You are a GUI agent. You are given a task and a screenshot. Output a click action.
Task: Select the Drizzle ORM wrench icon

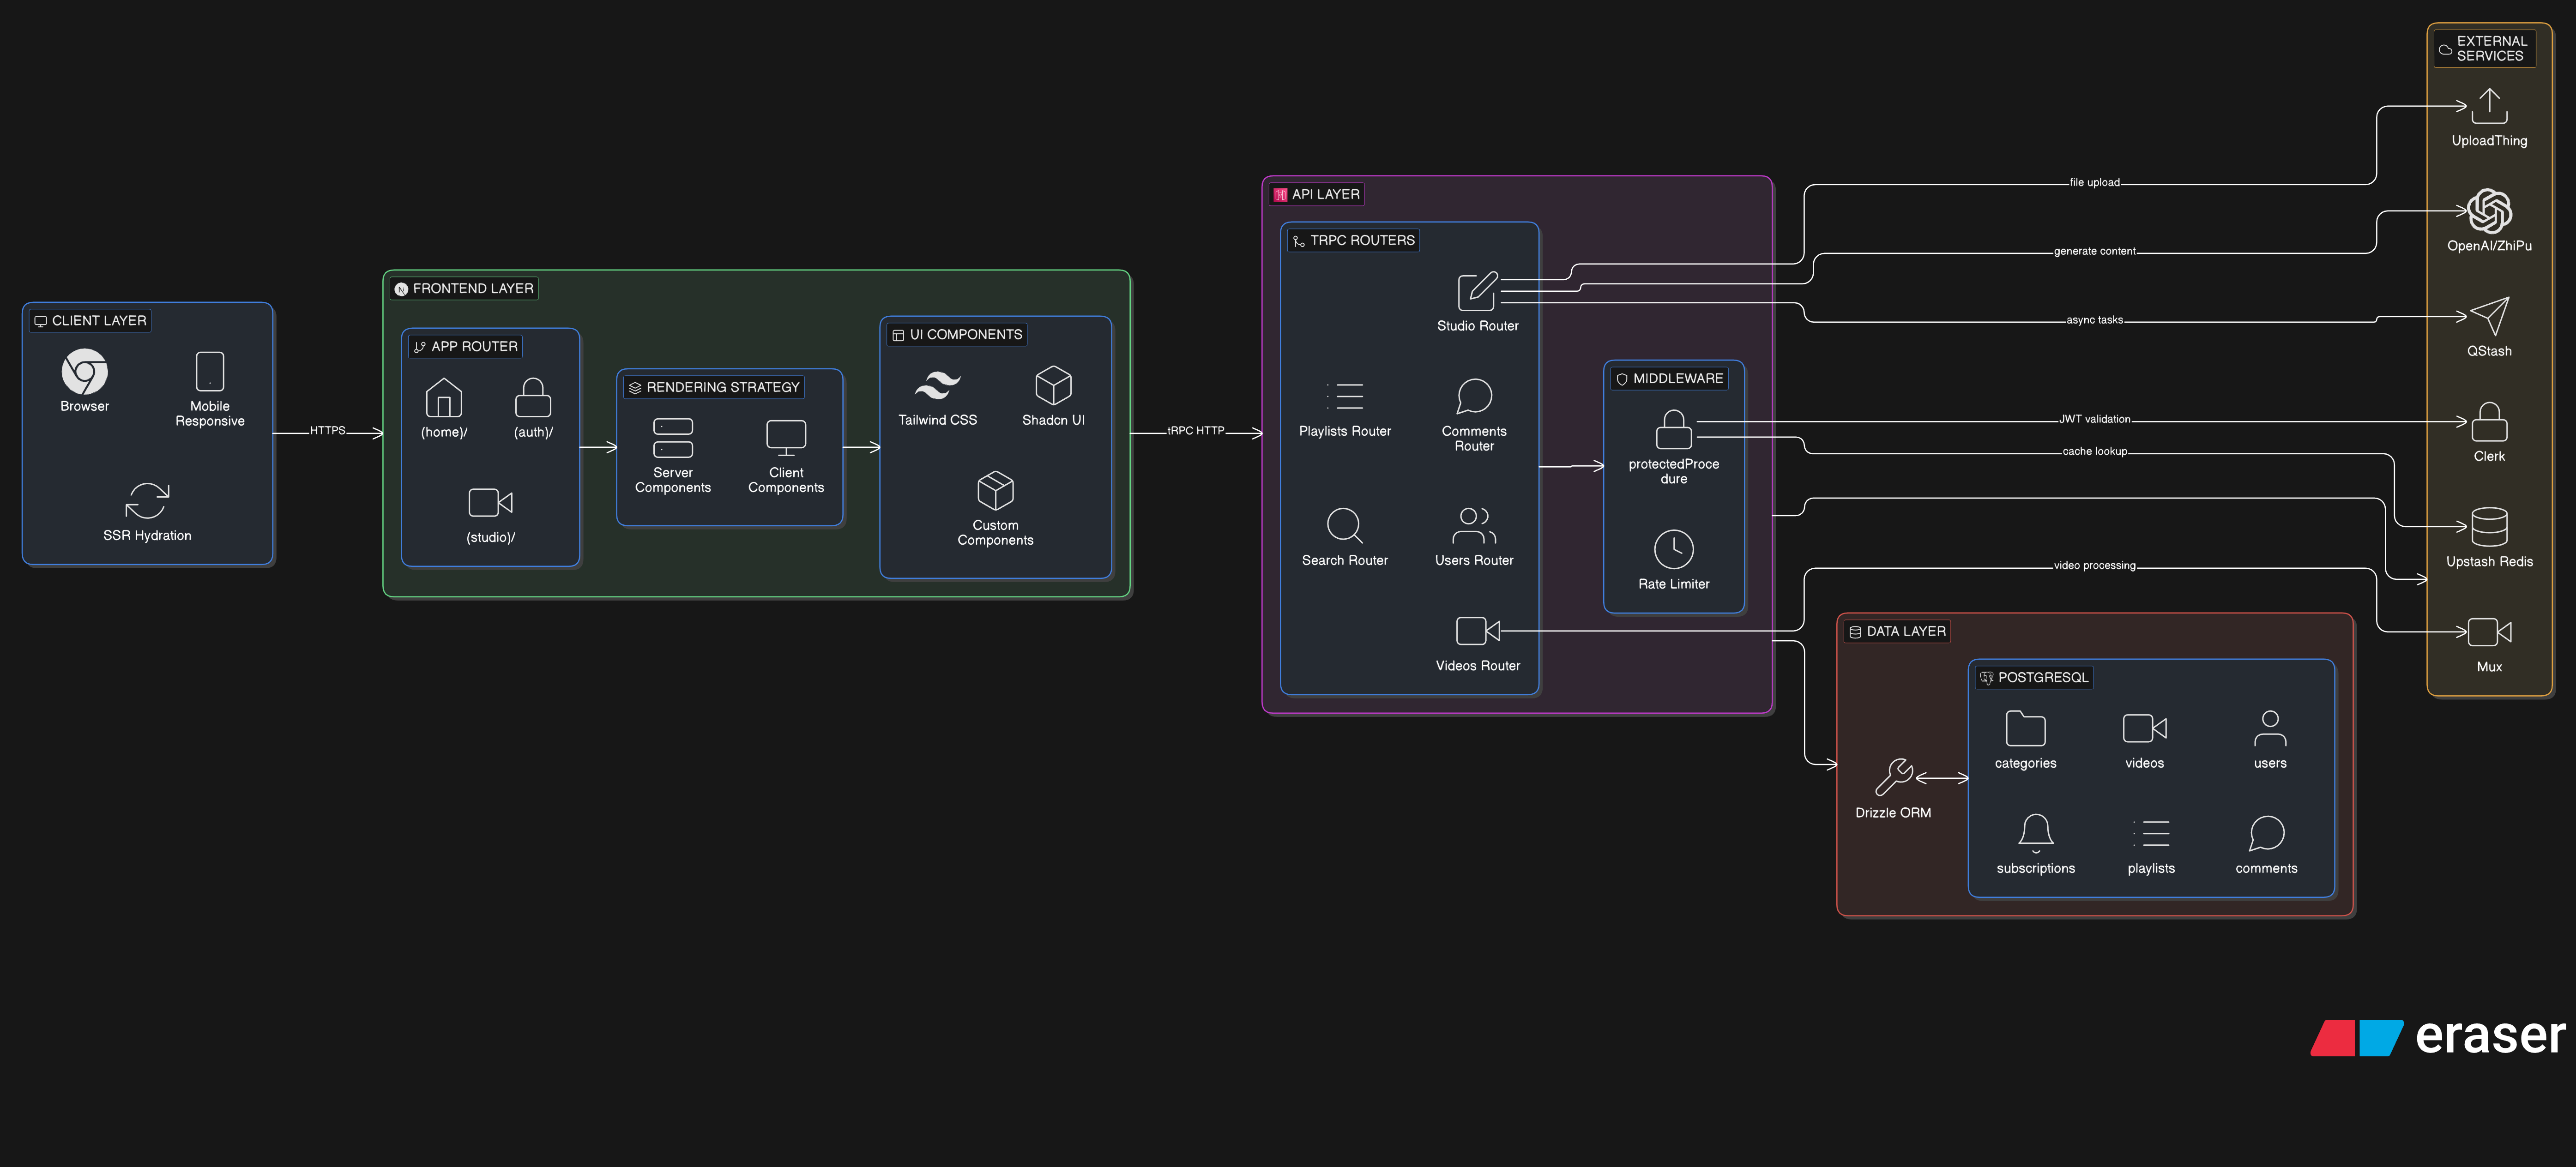click(1893, 777)
